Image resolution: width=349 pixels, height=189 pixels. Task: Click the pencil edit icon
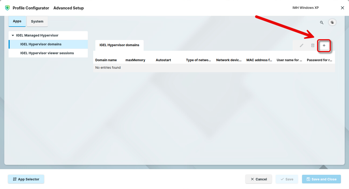tap(301, 46)
